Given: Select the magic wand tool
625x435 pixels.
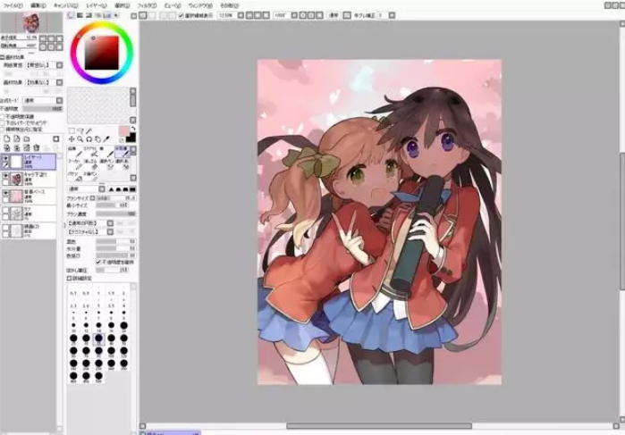Looking at the screenshot, I should [x=89, y=131].
